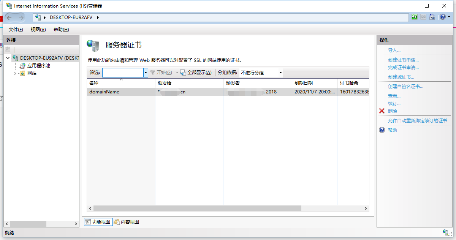Click the 全部显示 show all icon
The width and height of the screenshot is (456, 240).
point(183,73)
